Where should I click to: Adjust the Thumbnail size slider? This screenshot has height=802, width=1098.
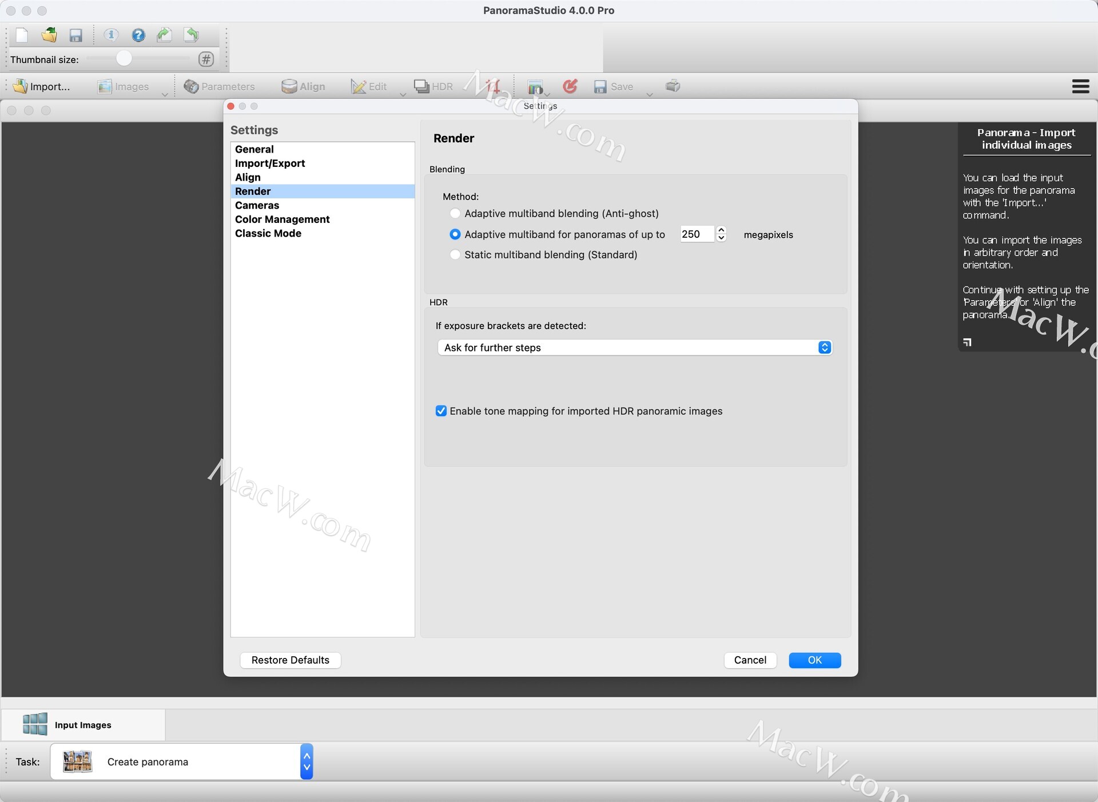[x=124, y=58]
